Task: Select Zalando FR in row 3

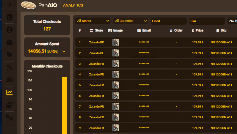Action: tap(96, 64)
